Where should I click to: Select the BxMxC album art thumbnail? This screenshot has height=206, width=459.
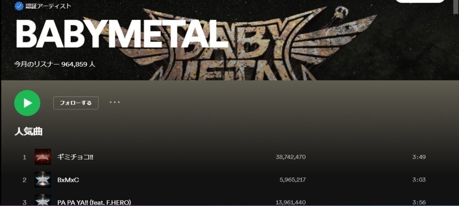coord(43,180)
